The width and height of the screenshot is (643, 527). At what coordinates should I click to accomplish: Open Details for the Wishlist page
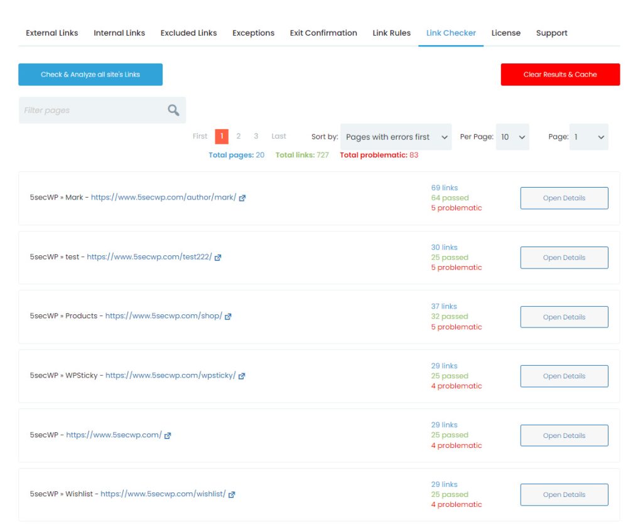[x=563, y=494]
